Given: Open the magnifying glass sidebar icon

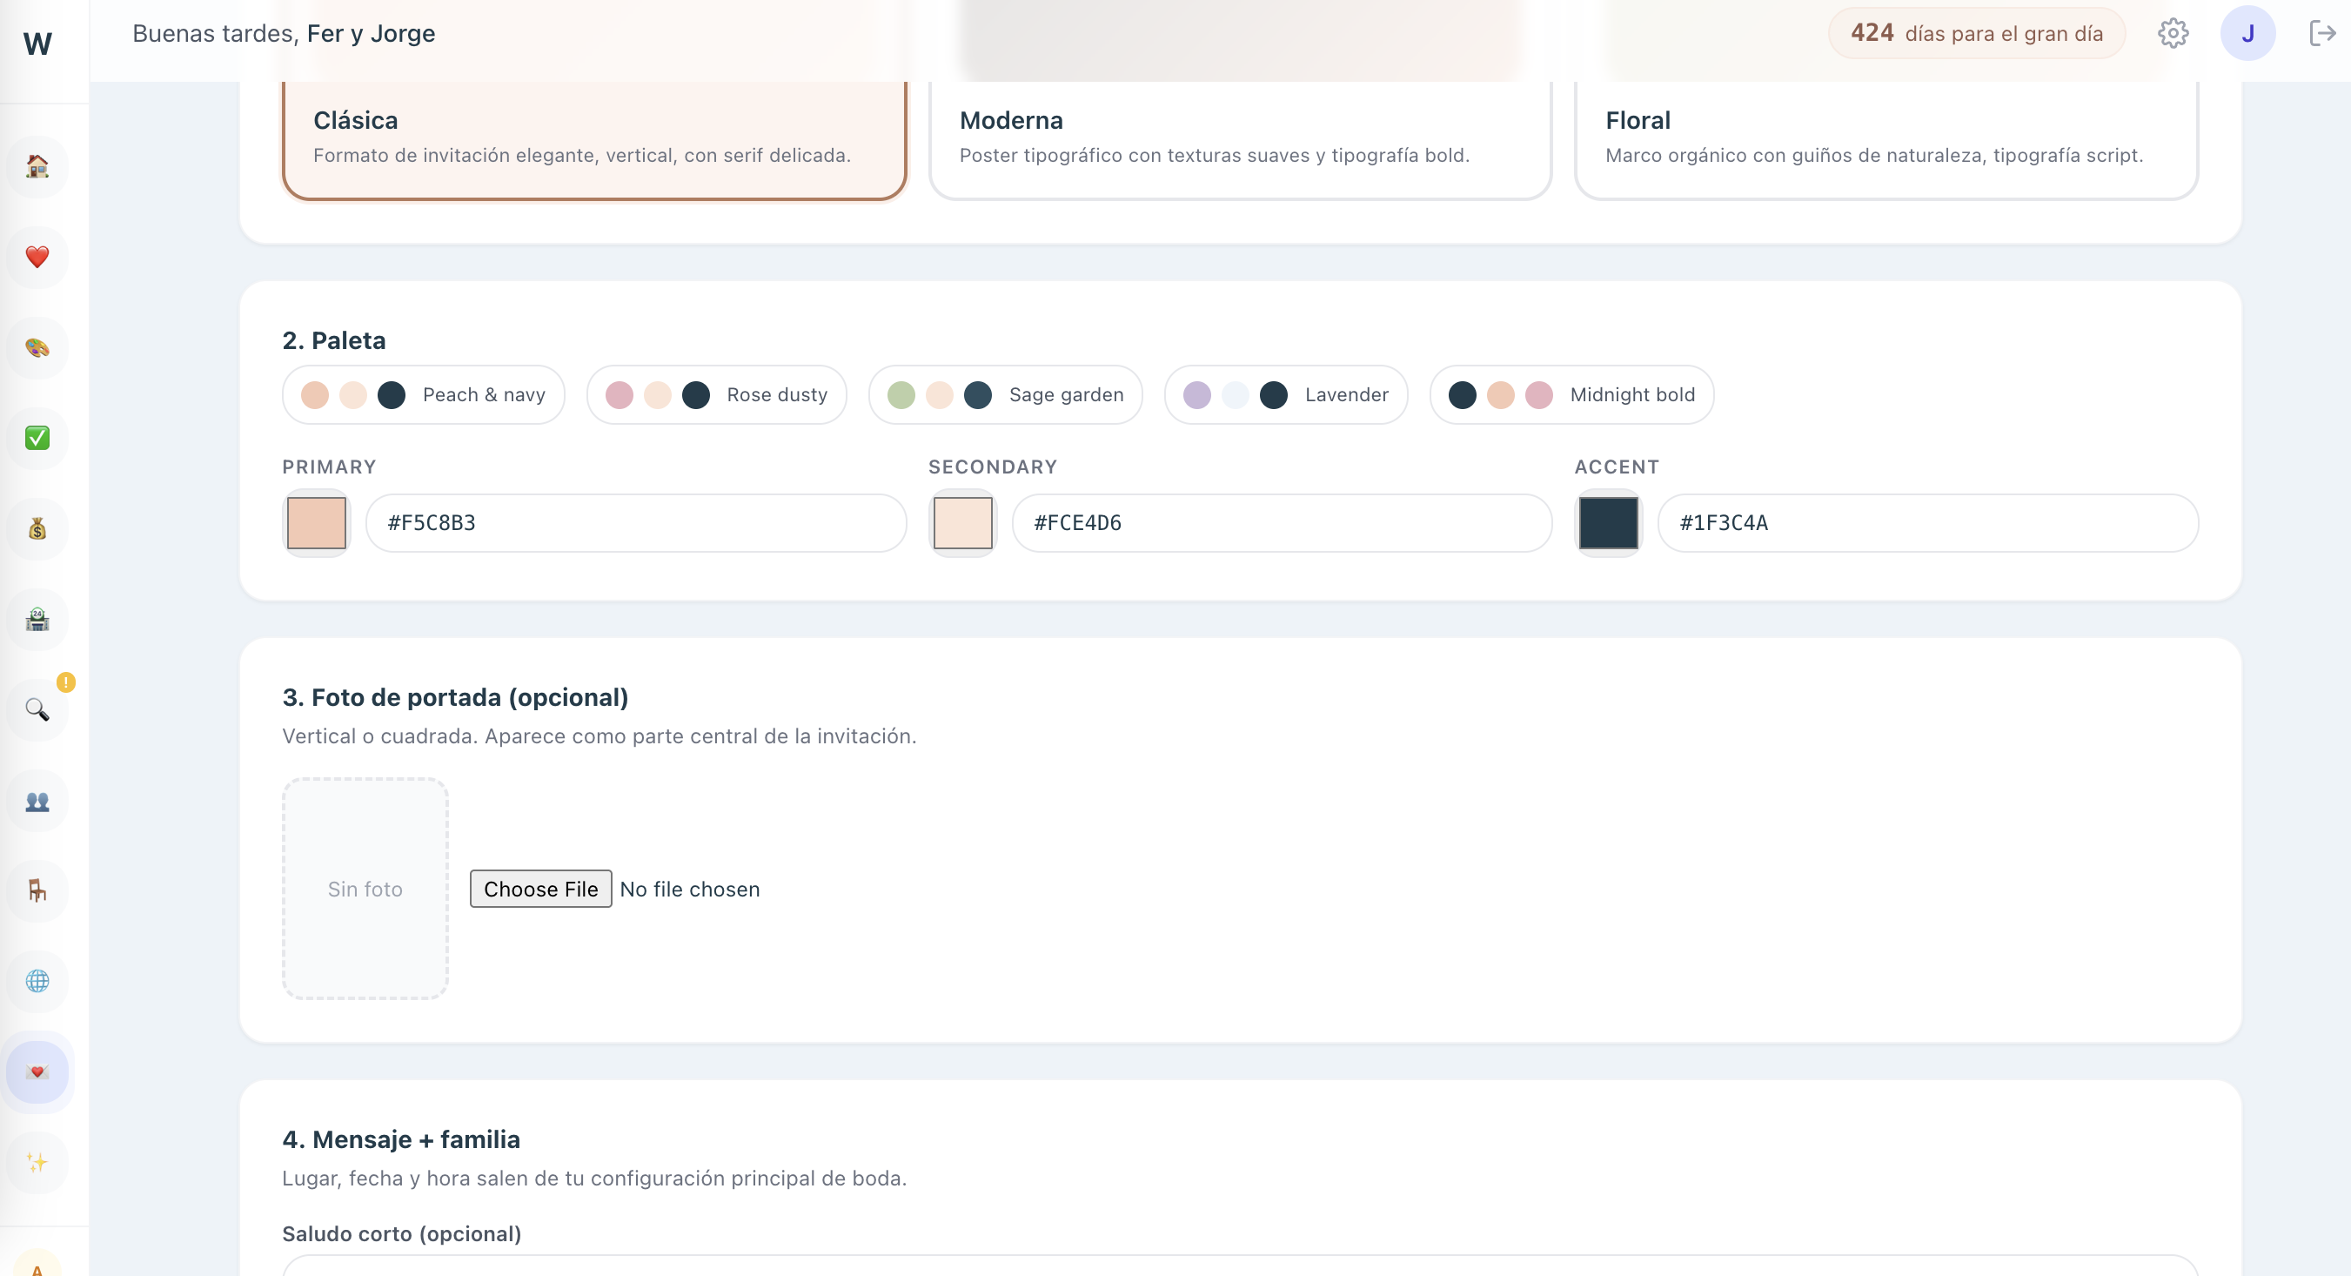Looking at the screenshot, I should (x=37, y=710).
